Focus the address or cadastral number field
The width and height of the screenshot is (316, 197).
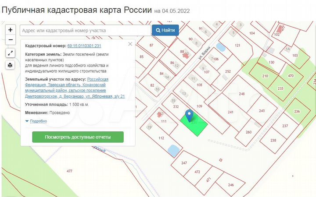click(86, 31)
